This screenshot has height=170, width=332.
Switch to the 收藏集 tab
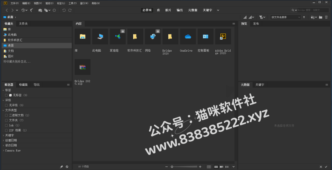click(23, 85)
